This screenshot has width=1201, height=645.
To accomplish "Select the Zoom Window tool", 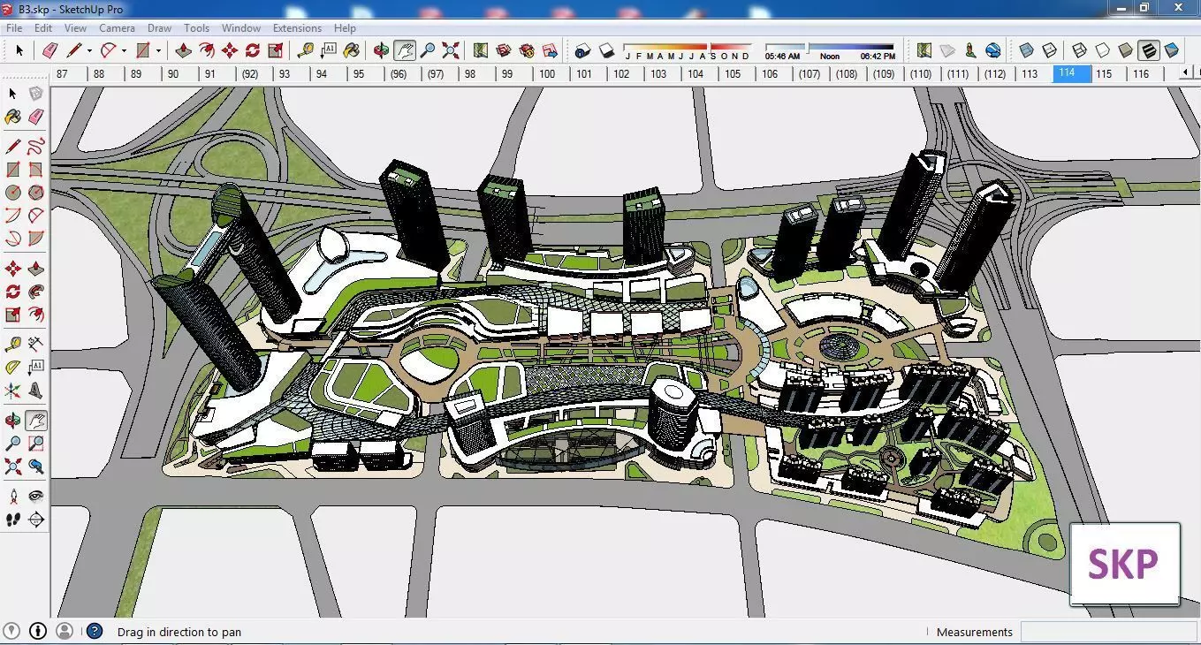I will coord(35,444).
